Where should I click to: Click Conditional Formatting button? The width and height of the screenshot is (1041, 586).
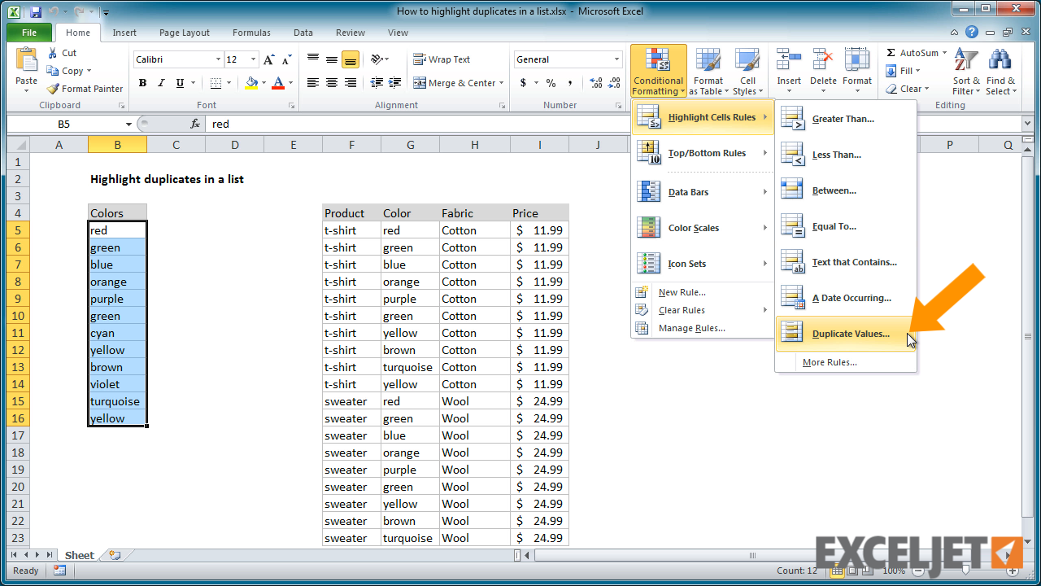(658, 71)
